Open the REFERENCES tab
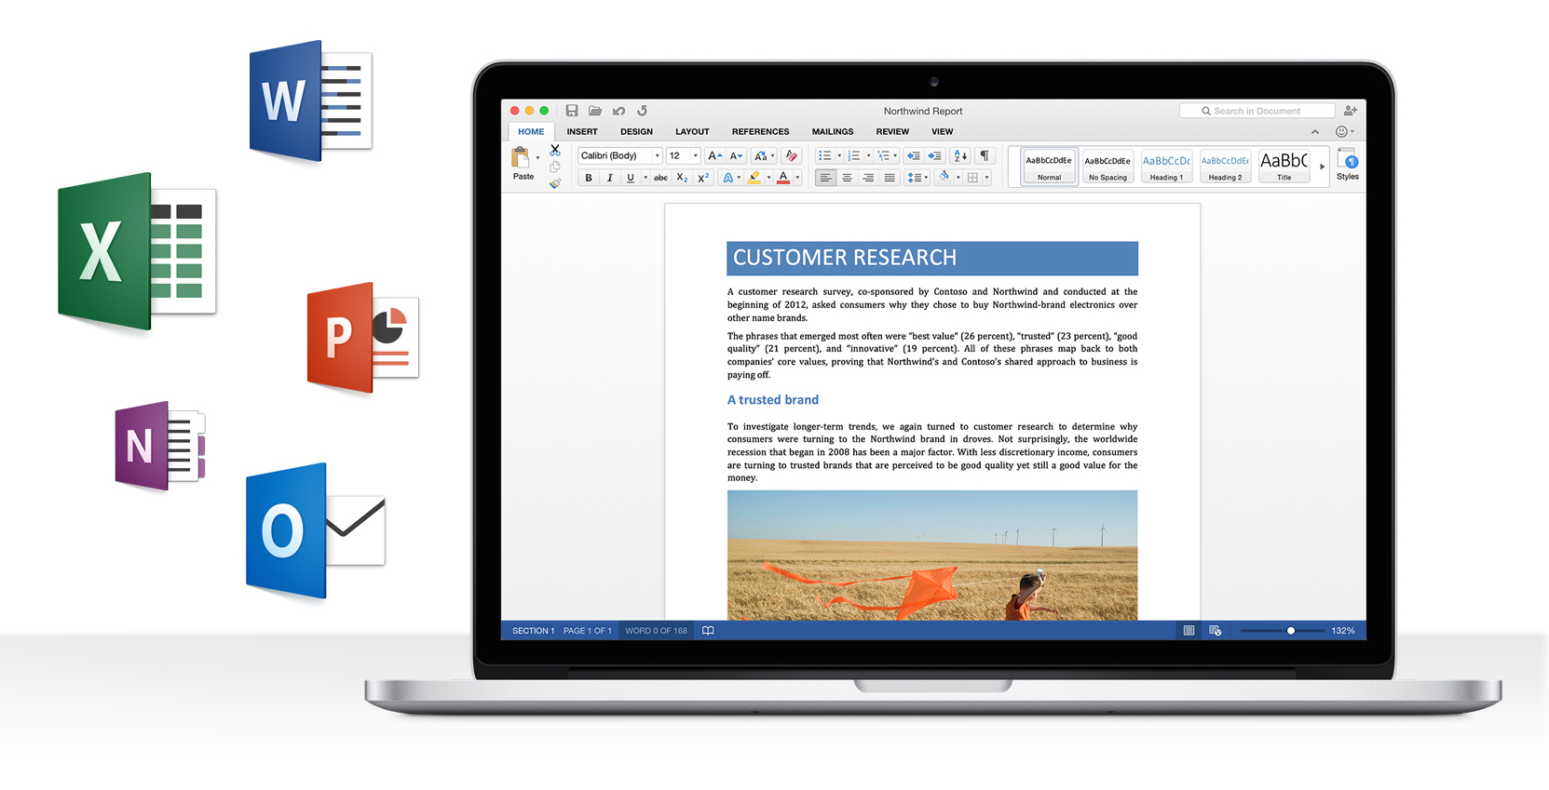1549x790 pixels. [760, 132]
